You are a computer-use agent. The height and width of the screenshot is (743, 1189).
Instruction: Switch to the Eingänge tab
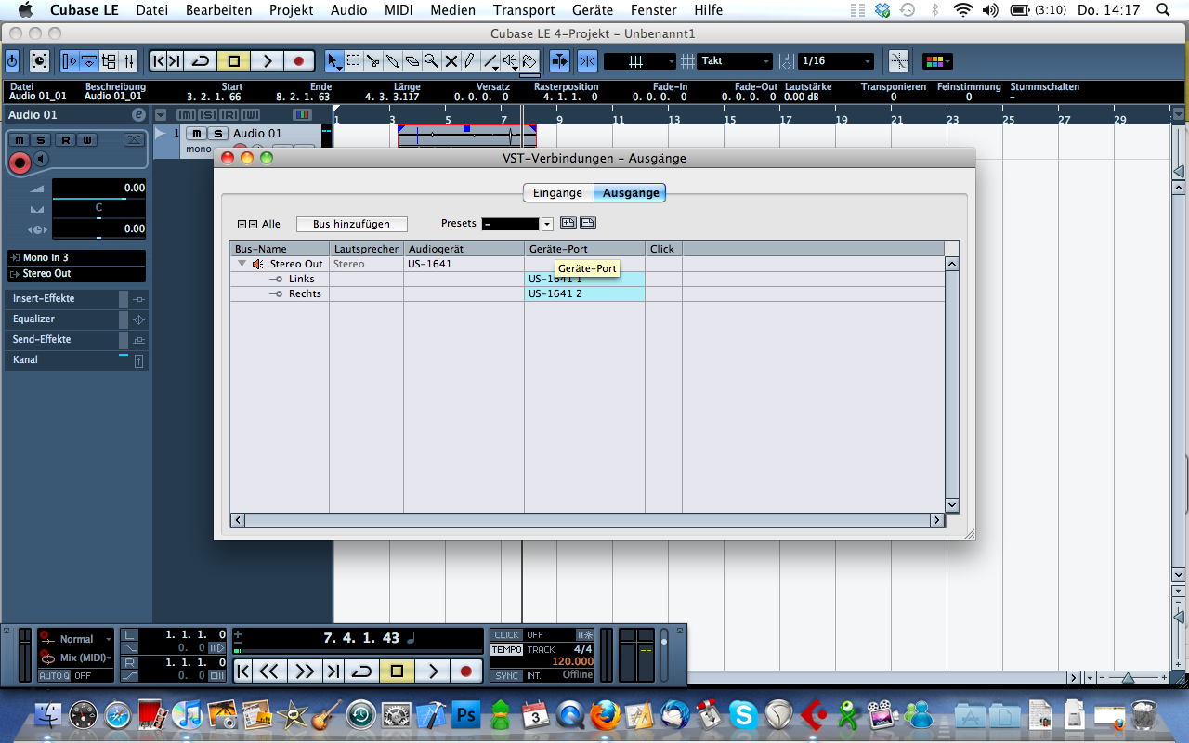pyautogui.click(x=557, y=193)
